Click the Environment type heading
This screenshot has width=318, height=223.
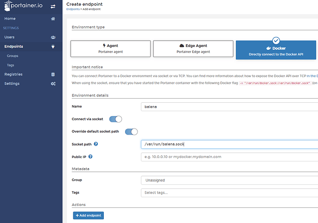pyautogui.click(x=88, y=27)
